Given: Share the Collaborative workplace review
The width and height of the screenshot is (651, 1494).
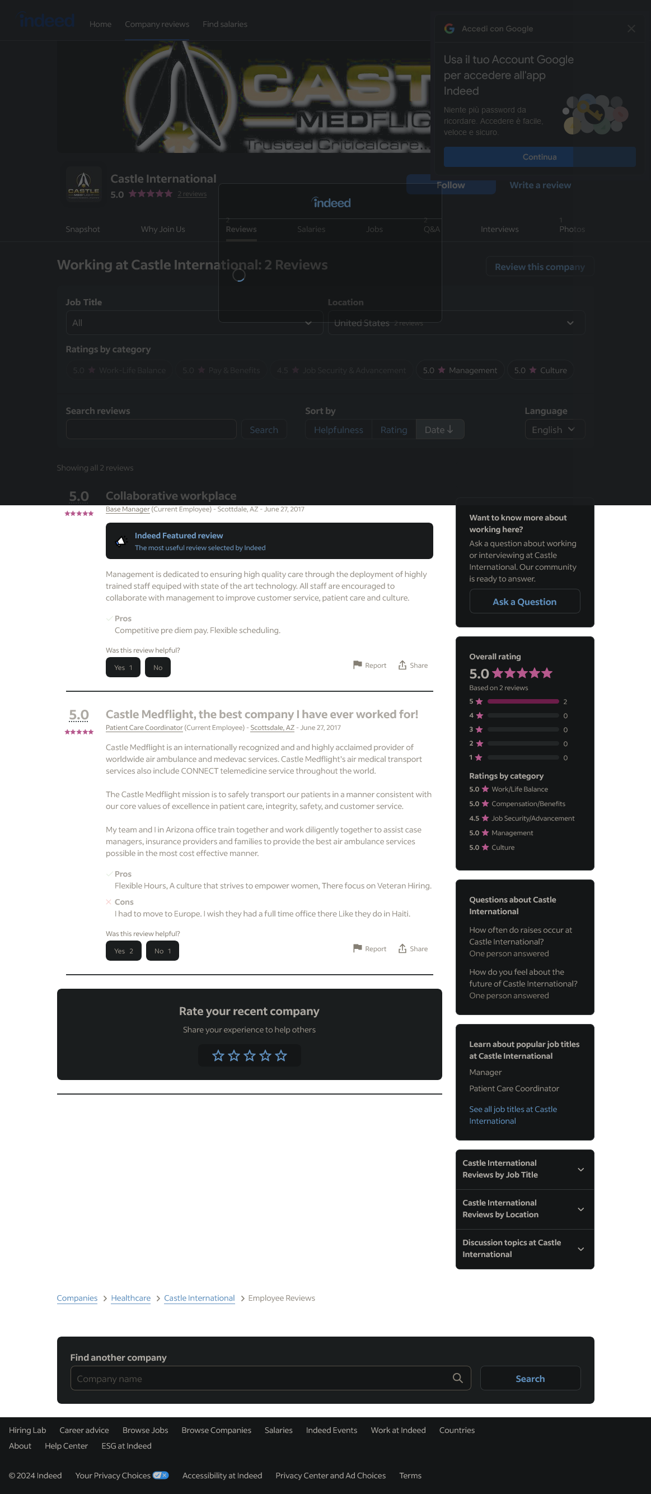Looking at the screenshot, I should (413, 665).
